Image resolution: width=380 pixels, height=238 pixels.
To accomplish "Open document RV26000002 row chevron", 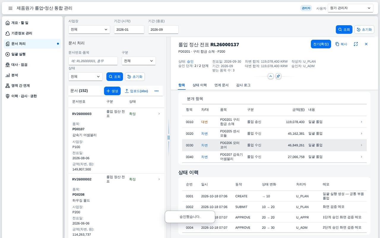I will tap(159, 179).
